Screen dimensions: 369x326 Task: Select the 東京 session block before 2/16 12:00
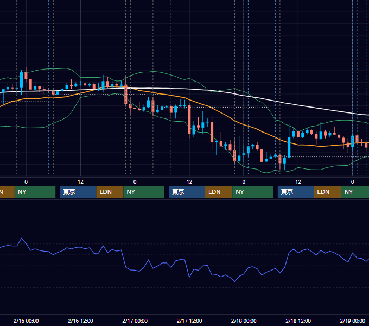pos(78,192)
